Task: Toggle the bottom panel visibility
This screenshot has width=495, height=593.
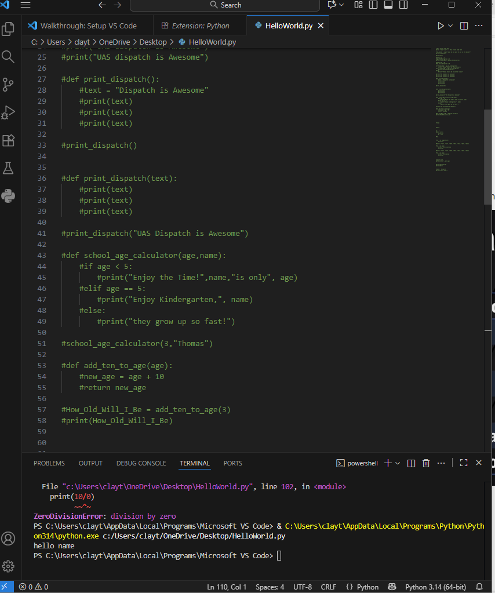Action: tap(388, 5)
